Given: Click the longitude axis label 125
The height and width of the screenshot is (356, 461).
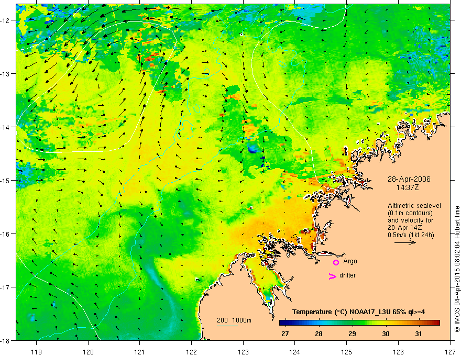Looking at the screenshot, I should tap(347, 352).
